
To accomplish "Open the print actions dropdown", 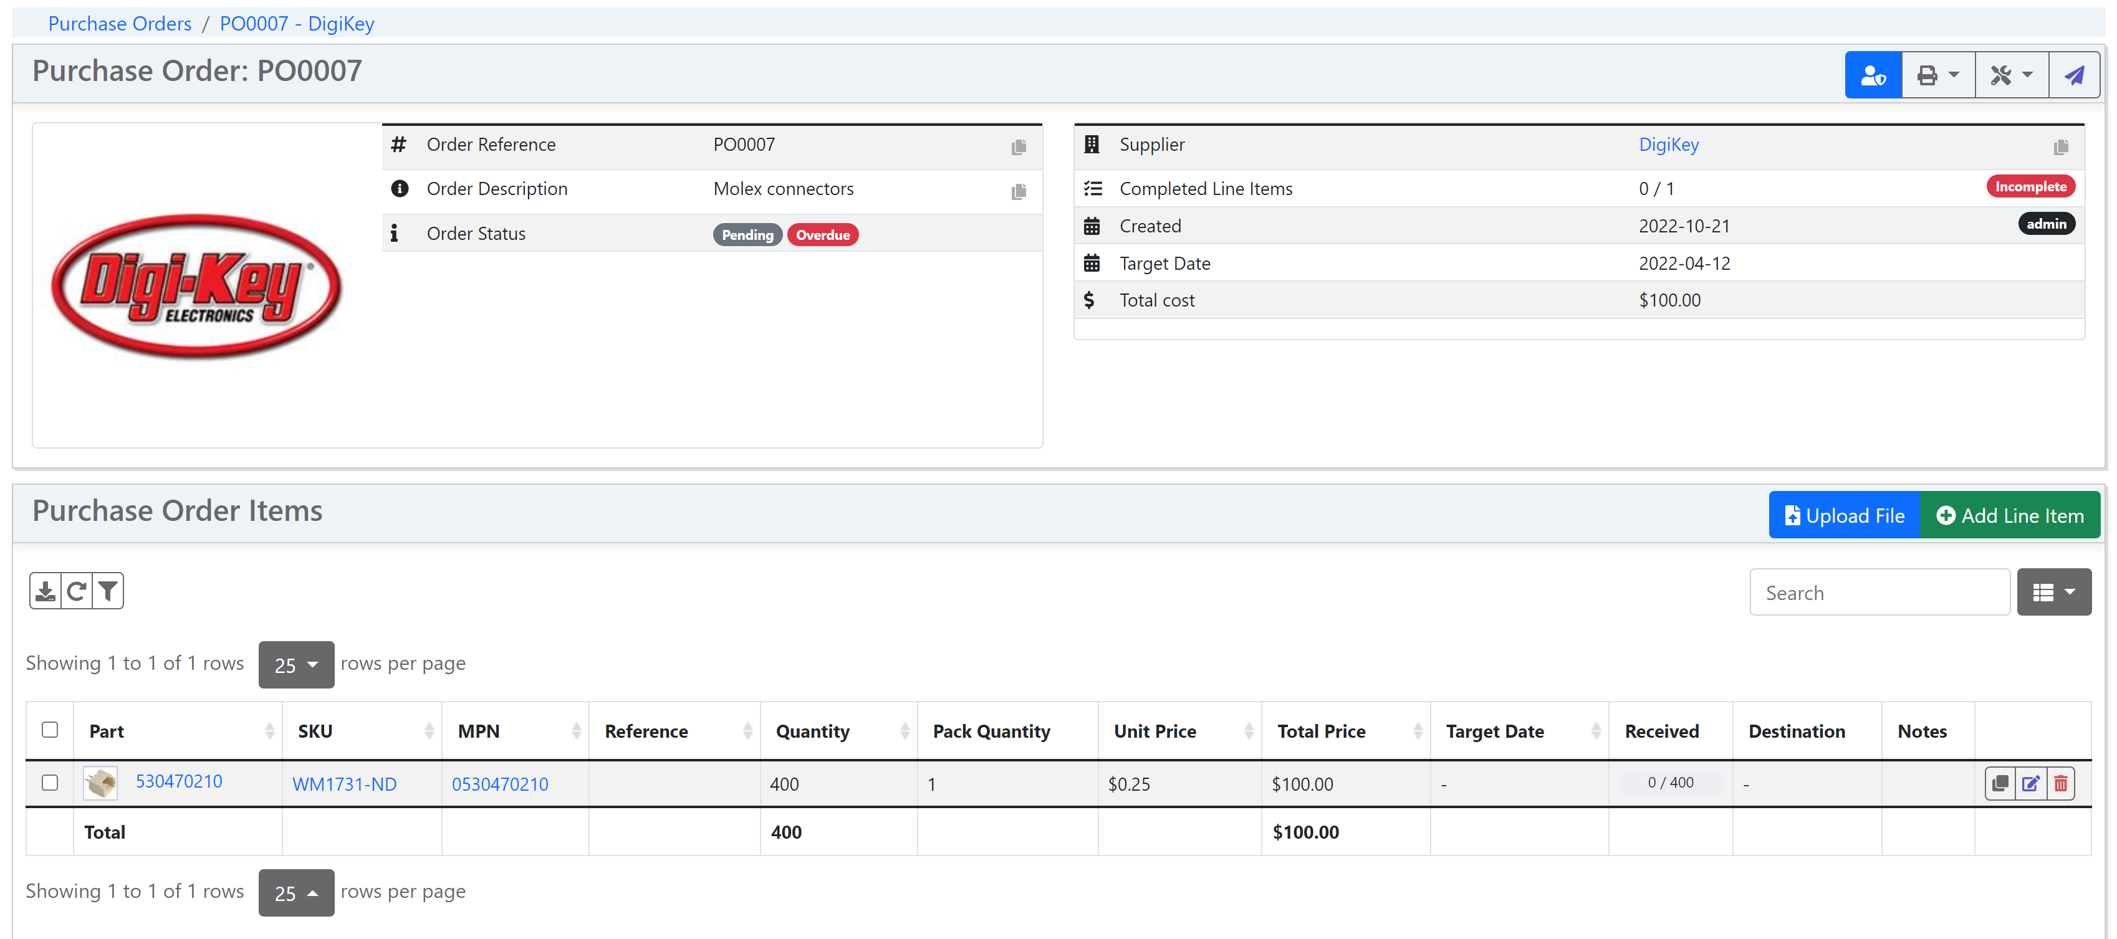I will point(1938,75).
